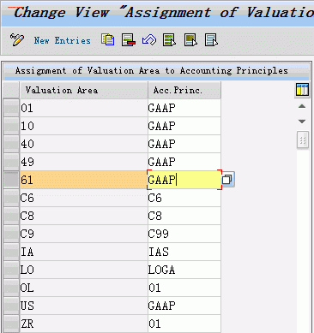Click the Acc. Princ. column header
The height and width of the screenshot is (333, 314).
184,90
